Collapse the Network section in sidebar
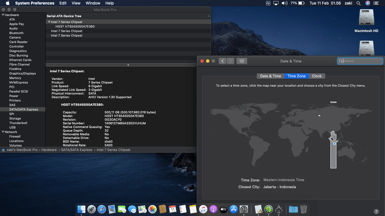The height and width of the screenshot is (216, 385). point(3,132)
